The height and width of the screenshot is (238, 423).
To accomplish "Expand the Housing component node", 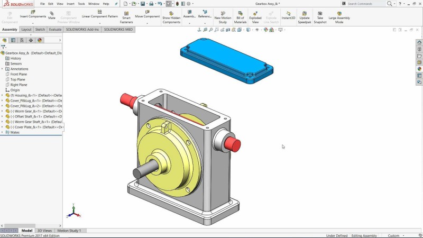I will click(2, 95).
